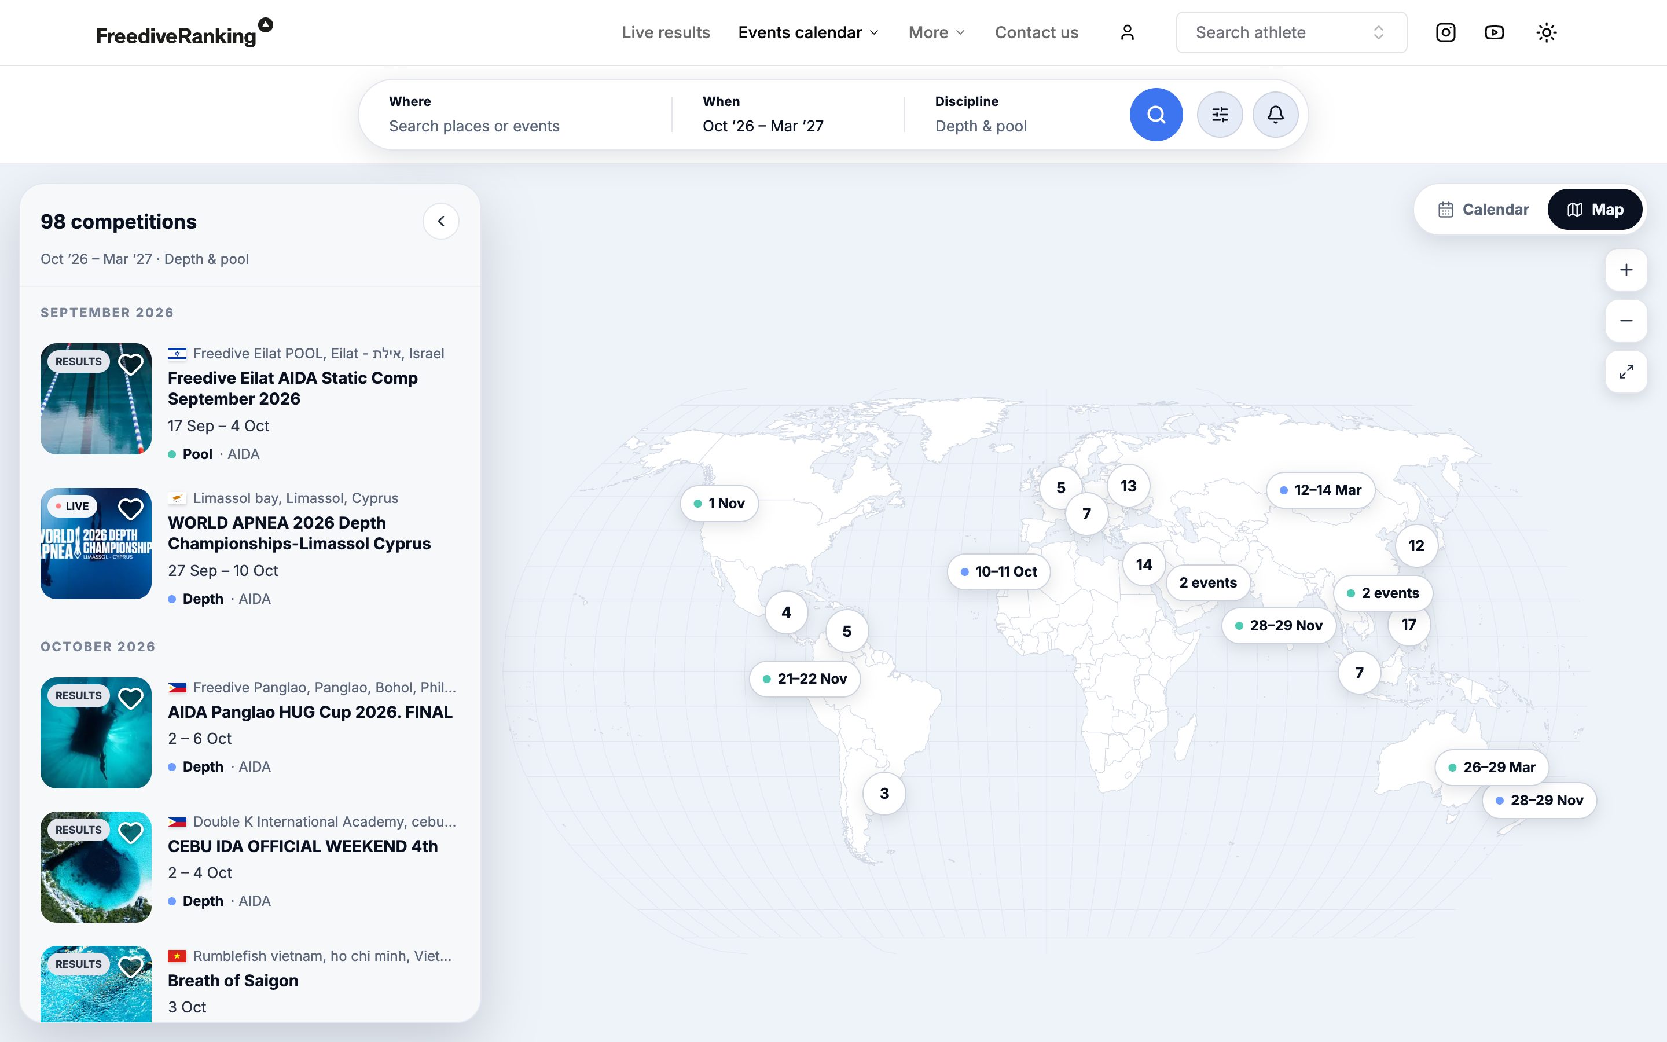The image size is (1667, 1042).
Task: Select the 10–11 Oct map marker
Action: (999, 571)
